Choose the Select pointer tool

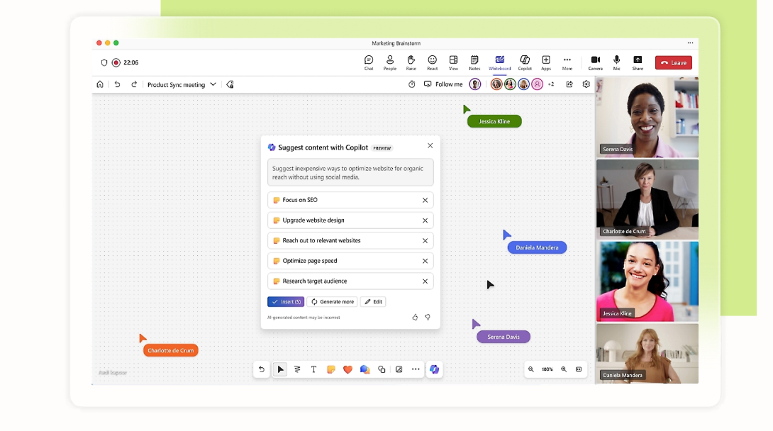(280, 369)
